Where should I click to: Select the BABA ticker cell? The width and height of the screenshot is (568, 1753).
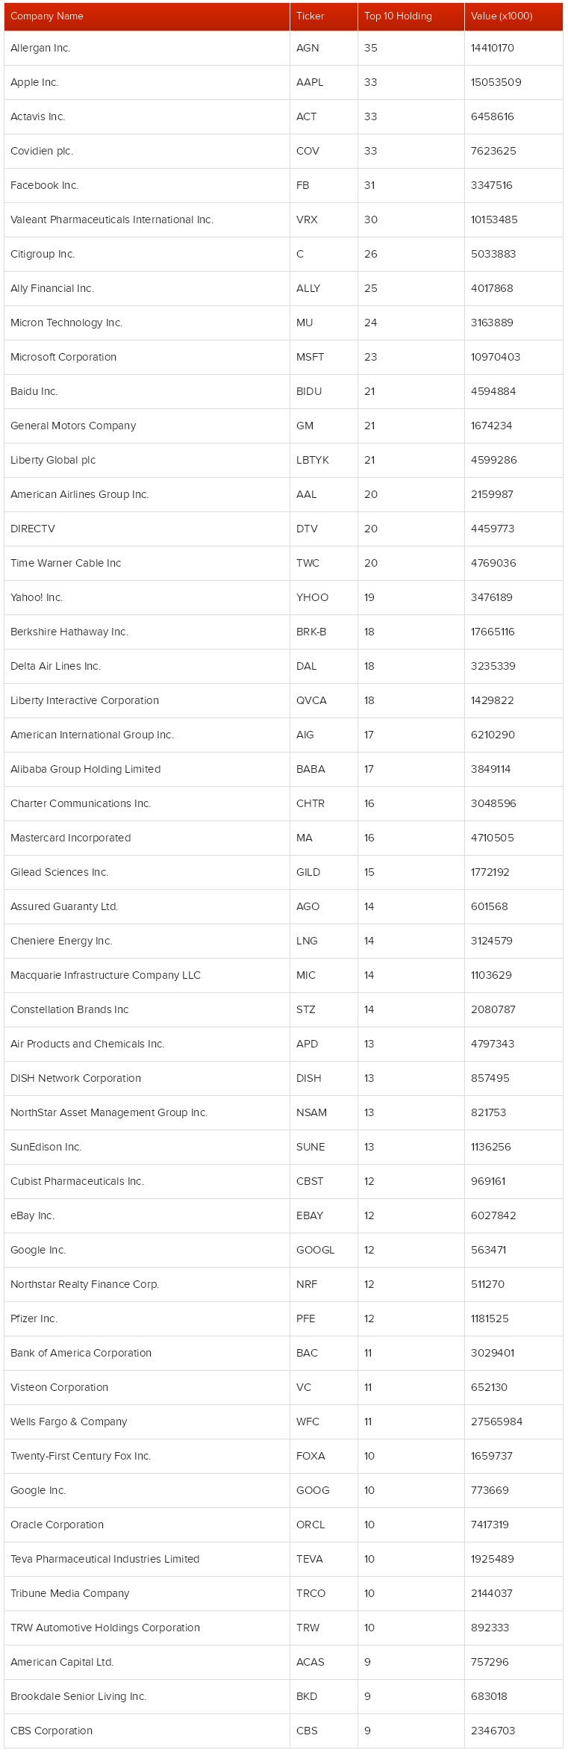click(310, 769)
